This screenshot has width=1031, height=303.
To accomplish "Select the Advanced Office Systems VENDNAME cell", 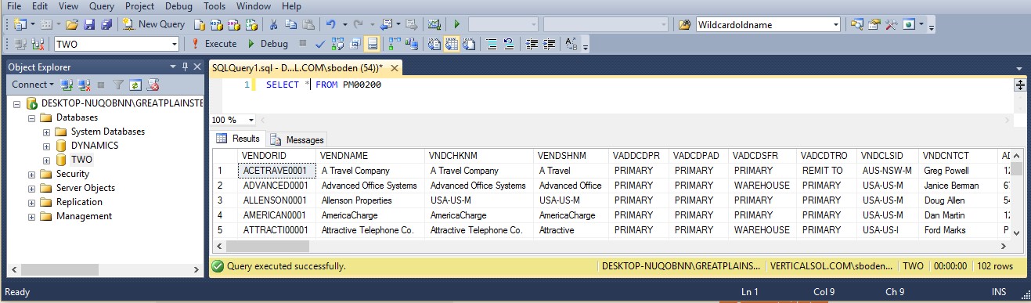I will [371, 186].
